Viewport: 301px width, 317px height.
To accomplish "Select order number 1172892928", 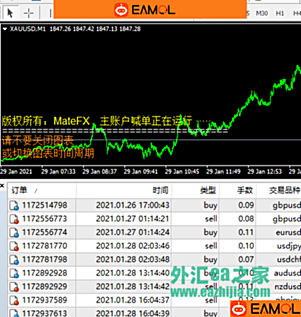I will pos(44,273).
